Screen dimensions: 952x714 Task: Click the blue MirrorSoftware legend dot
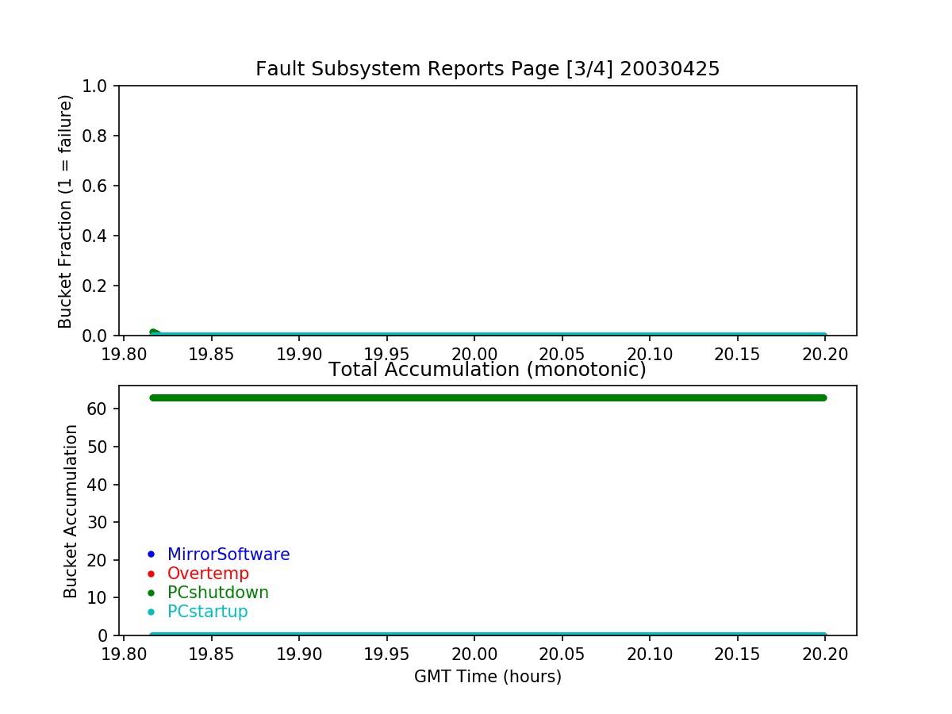point(152,555)
